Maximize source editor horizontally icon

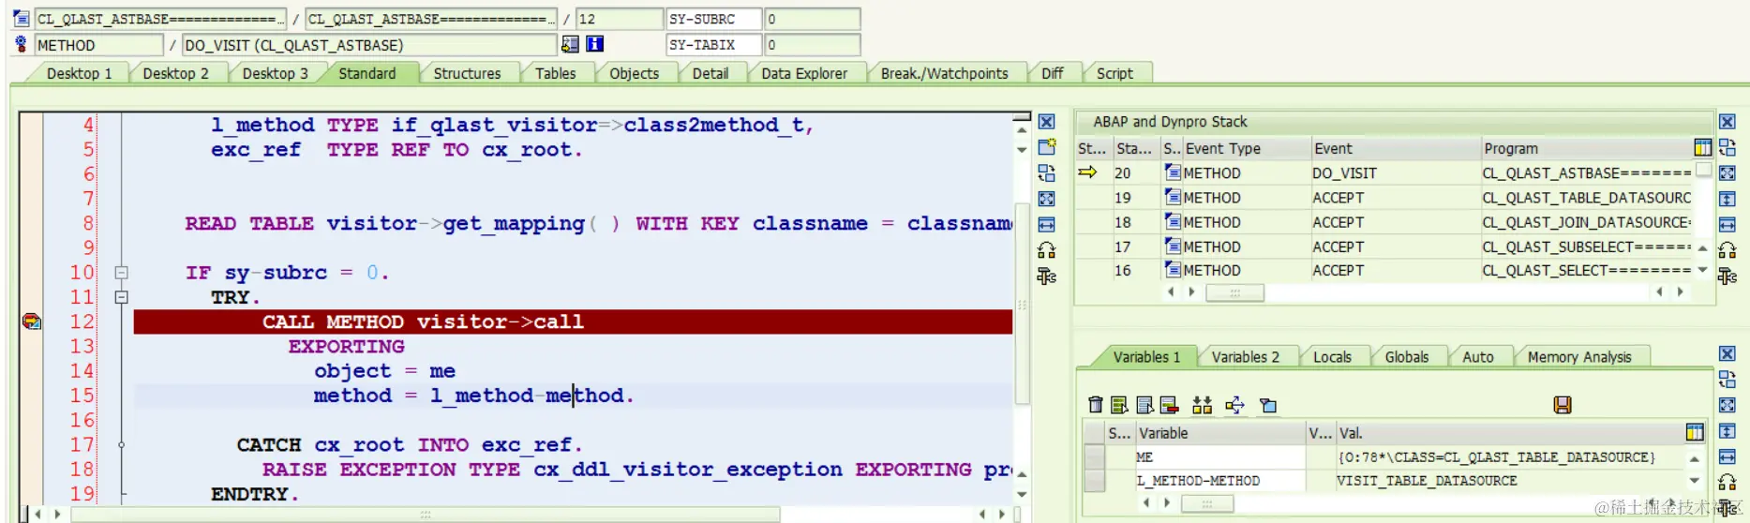[x=1046, y=225]
